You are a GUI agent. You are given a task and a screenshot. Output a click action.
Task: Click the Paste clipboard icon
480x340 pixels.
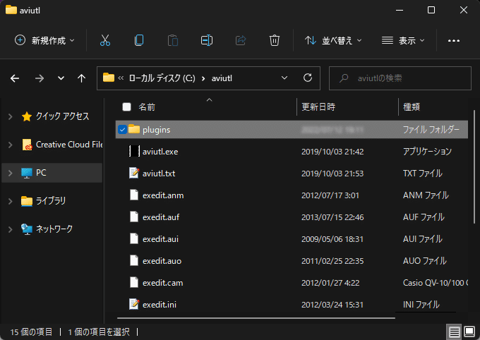click(173, 40)
